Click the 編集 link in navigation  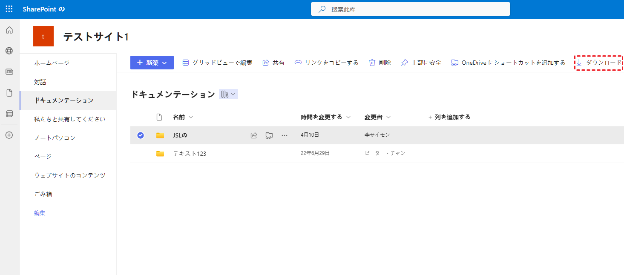40,213
